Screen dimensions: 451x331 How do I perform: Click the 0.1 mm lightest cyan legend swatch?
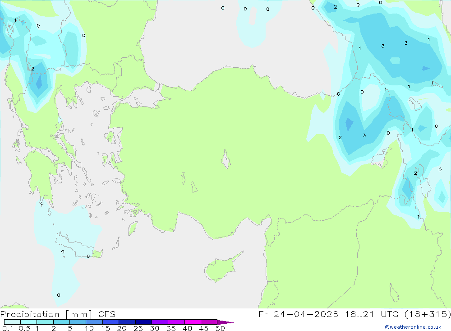click(x=12, y=322)
